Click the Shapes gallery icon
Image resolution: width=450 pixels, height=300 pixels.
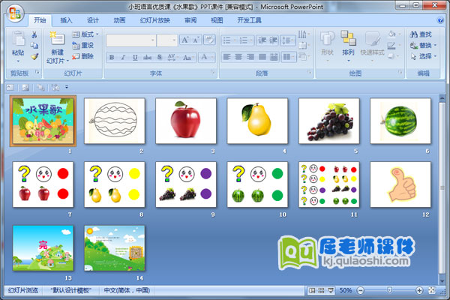pos(327,39)
